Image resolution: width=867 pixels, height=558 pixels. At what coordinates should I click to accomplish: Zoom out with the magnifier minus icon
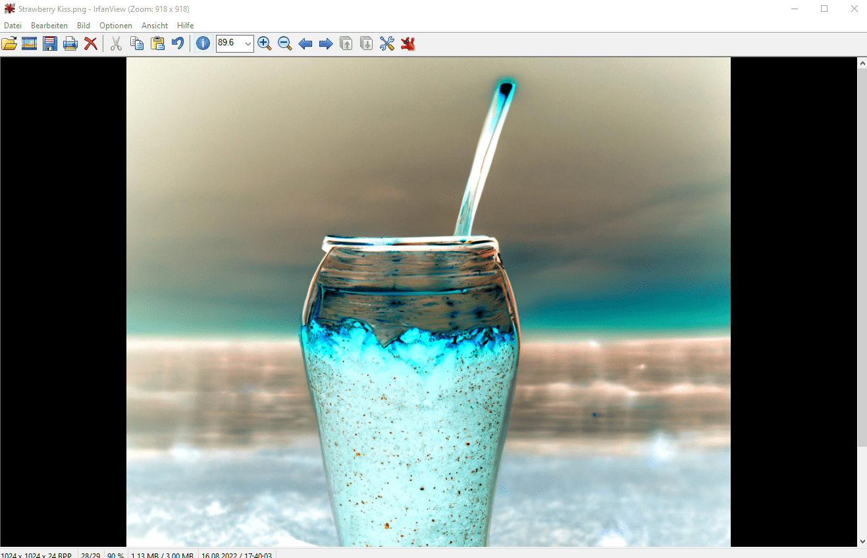[x=285, y=44]
